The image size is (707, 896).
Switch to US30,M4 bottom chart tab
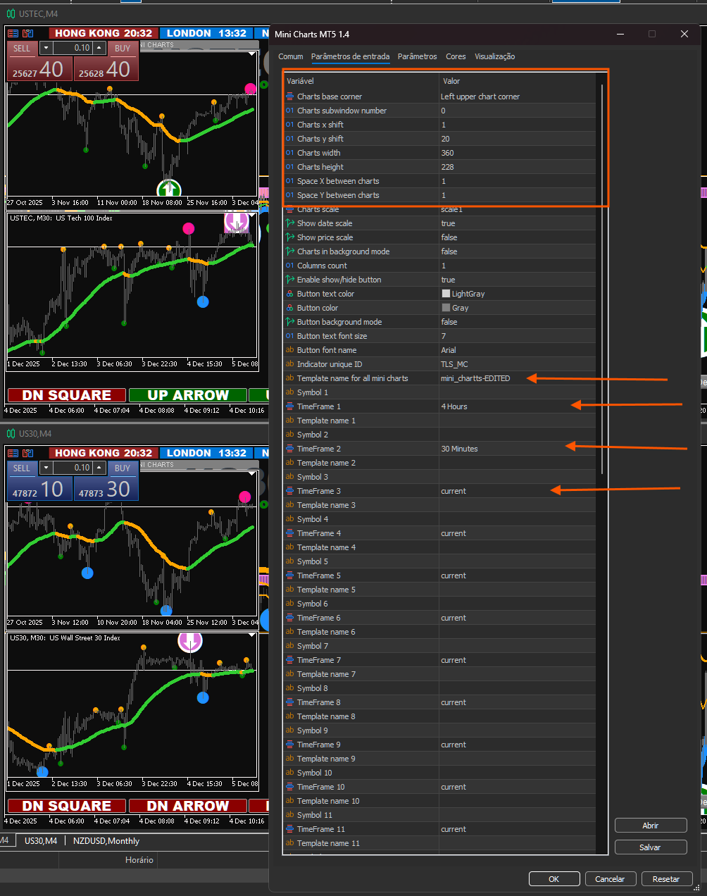pyautogui.click(x=41, y=840)
